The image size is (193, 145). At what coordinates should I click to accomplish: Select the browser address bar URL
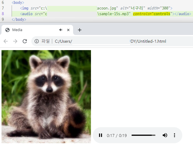point(110,41)
